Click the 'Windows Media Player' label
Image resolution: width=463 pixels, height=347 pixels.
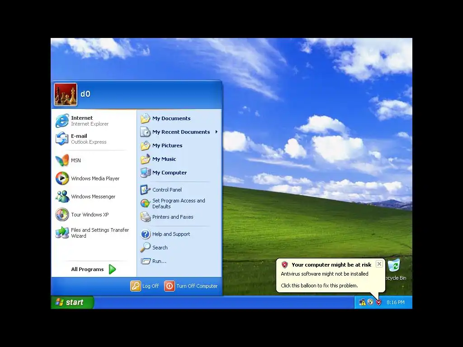coord(95,178)
